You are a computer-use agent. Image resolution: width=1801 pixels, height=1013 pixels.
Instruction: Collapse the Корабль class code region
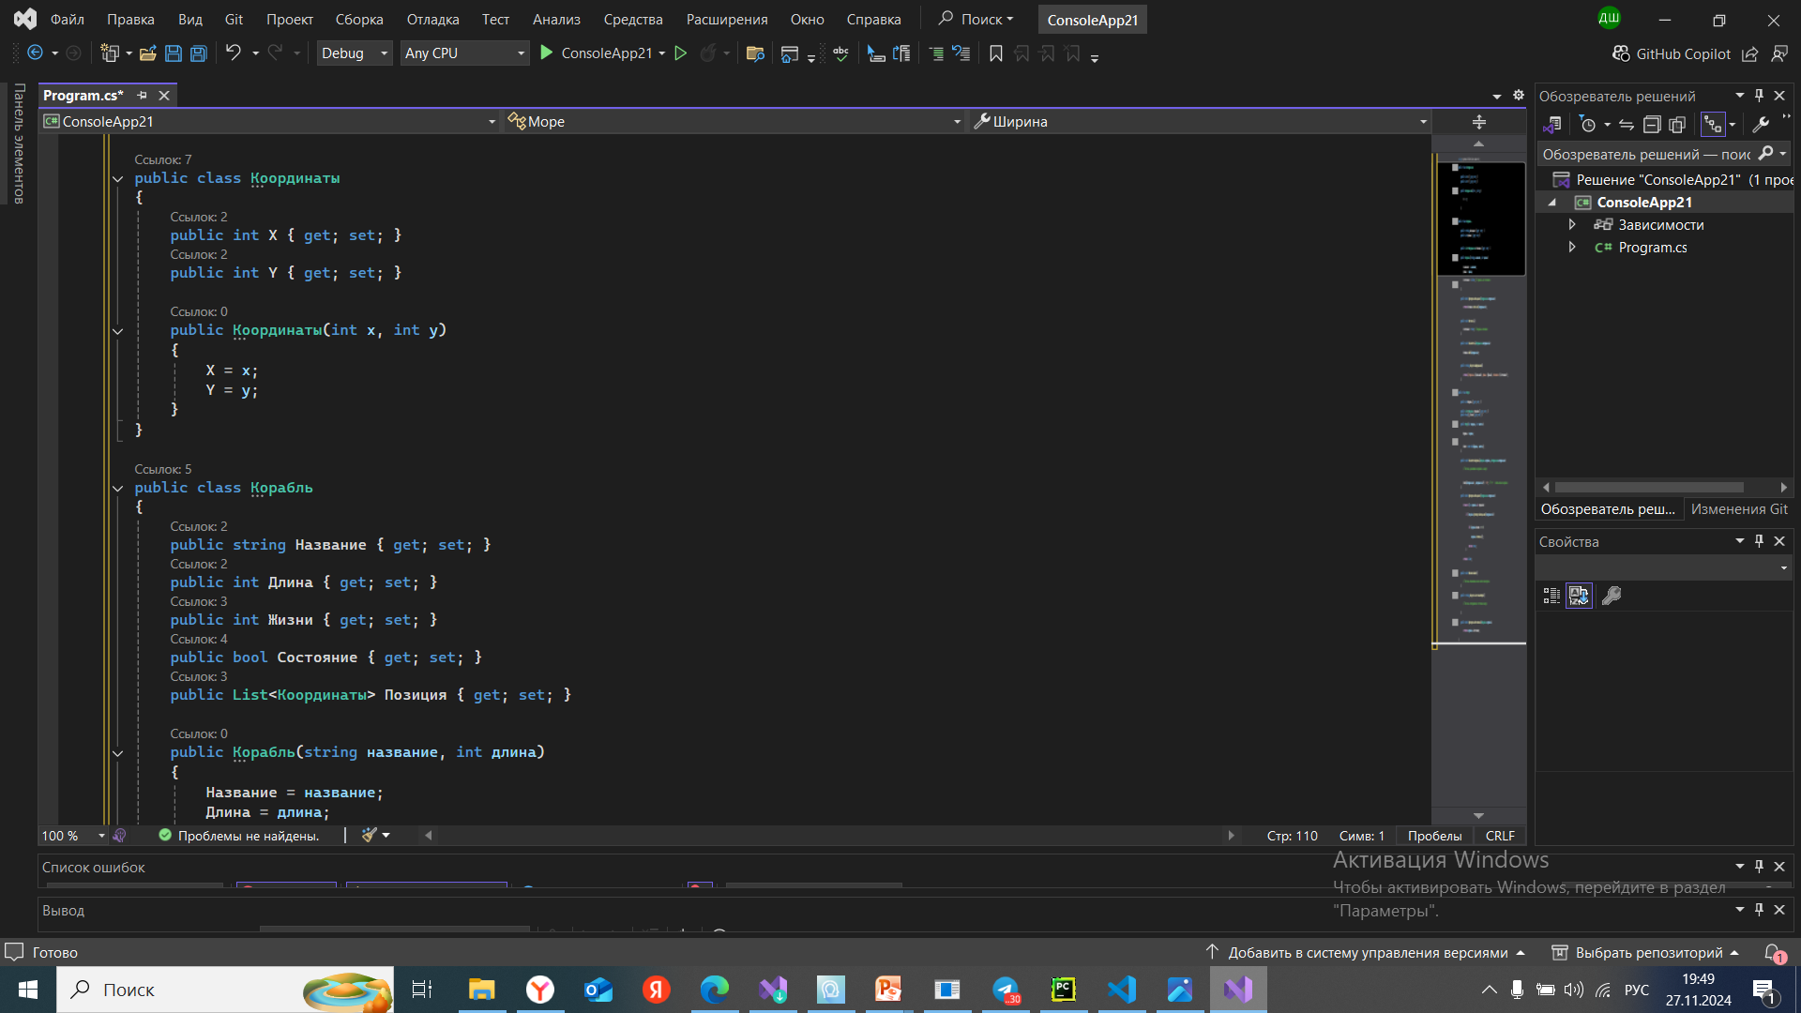(x=118, y=489)
